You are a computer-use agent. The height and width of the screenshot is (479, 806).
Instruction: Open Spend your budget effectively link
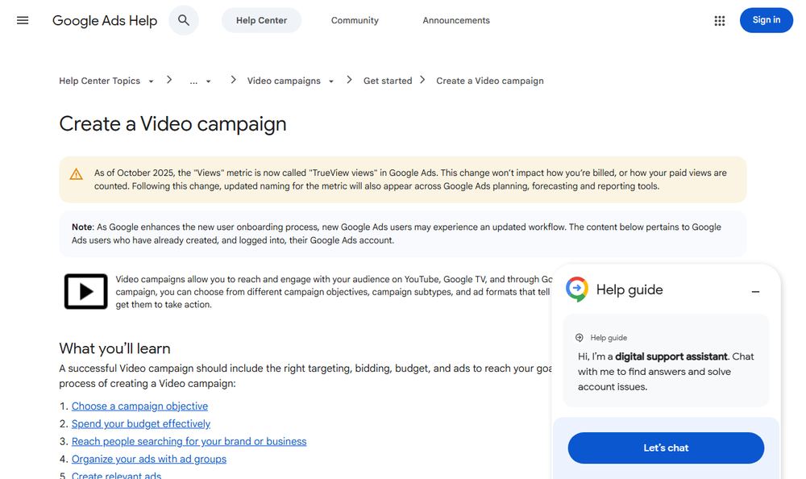[141, 423]
